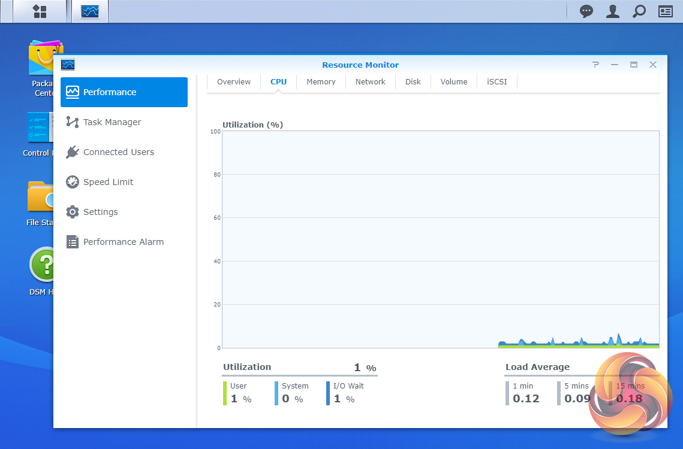
Task: Open the Network tab
Action: 370,82
